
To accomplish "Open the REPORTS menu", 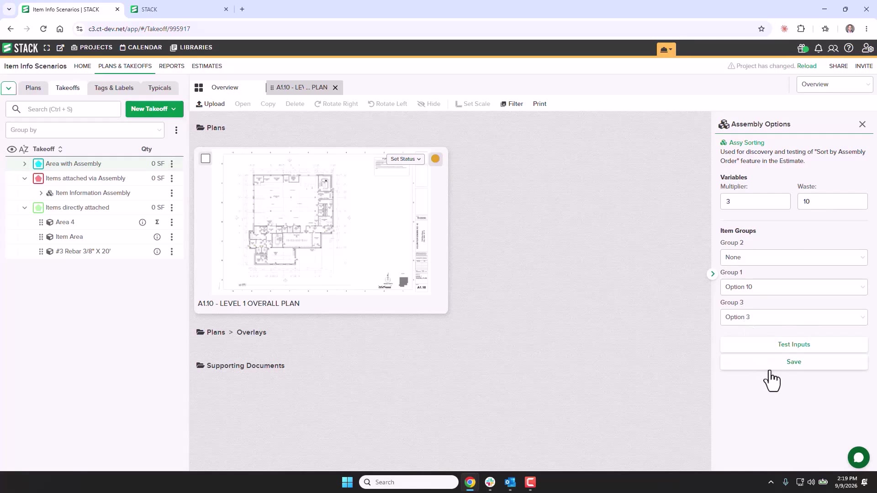I will (x=172, y=66).
